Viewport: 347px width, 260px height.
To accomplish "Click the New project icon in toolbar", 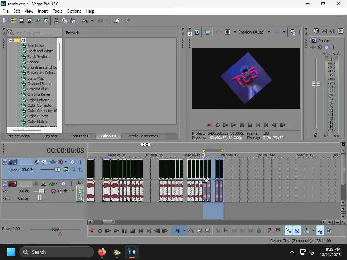I will [5, 21].
